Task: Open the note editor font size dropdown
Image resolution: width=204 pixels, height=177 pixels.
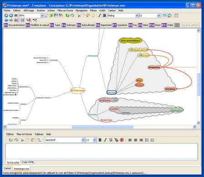Action: [x=94, y=140]
